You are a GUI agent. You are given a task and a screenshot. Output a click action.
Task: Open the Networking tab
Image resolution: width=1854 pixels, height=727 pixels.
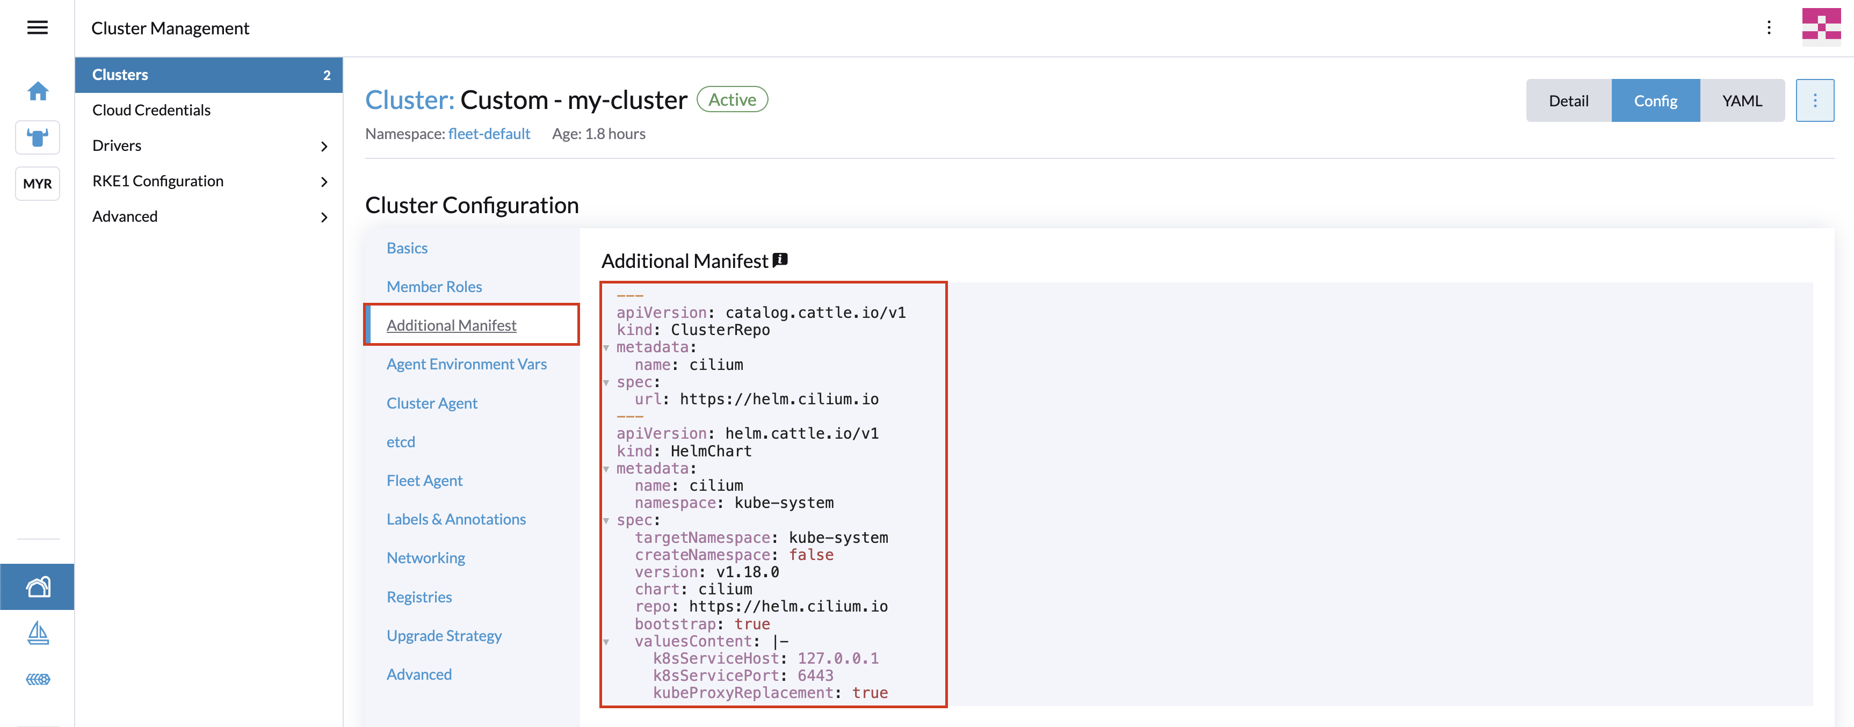(x=425, y=558)
